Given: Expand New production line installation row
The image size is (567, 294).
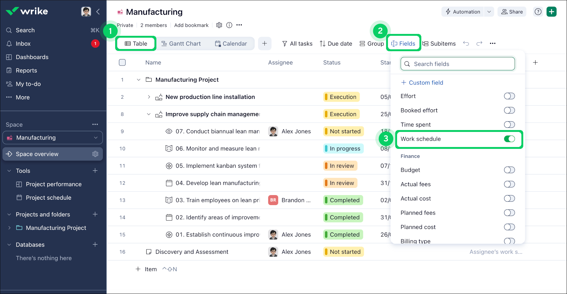Looking at the screenshot, I should [149, 97].
